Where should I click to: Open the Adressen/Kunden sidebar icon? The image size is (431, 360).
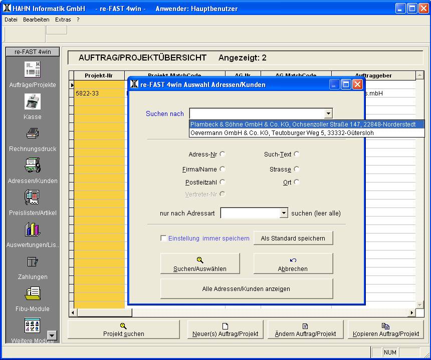(x=33, y=165)
